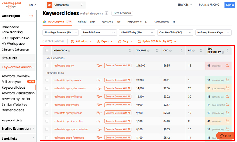
Task: Refresh SEO difficulty for real estate agent vs realtor
Action: pyautogui.click(x=227, y=121)
